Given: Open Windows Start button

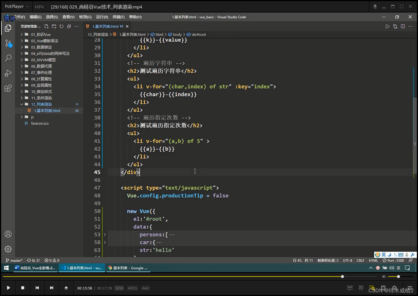Looking at the screenshot, I should (x=6, y=268).
